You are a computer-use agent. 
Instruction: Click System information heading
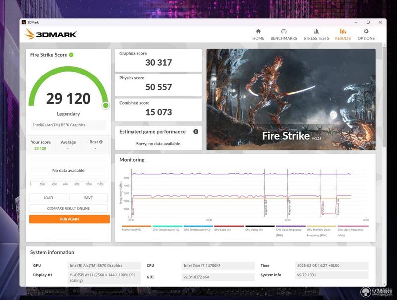click(52, 252)
